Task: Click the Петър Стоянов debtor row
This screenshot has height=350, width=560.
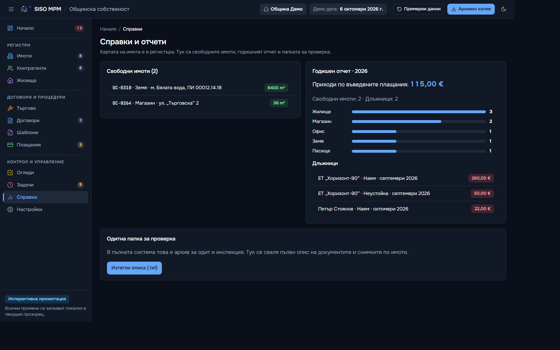Action: click(406, 209)
